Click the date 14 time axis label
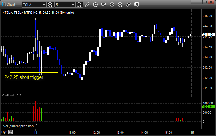 pyautogui.click(x=35, y=133)
